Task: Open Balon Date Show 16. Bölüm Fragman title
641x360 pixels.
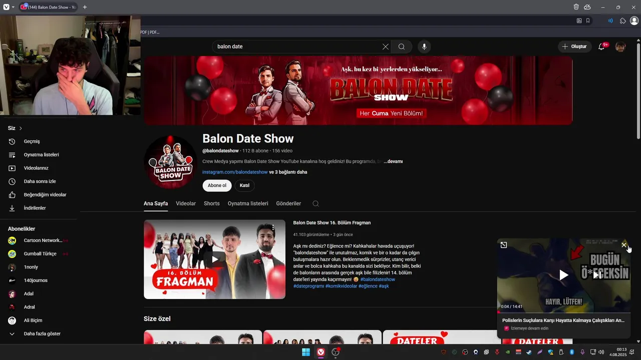Action: pos(332,222)
